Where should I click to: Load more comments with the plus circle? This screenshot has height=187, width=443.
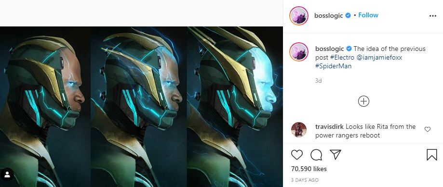point(363,101)
